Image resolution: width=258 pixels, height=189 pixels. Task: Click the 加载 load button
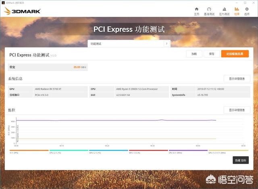[x=194, y=54]
